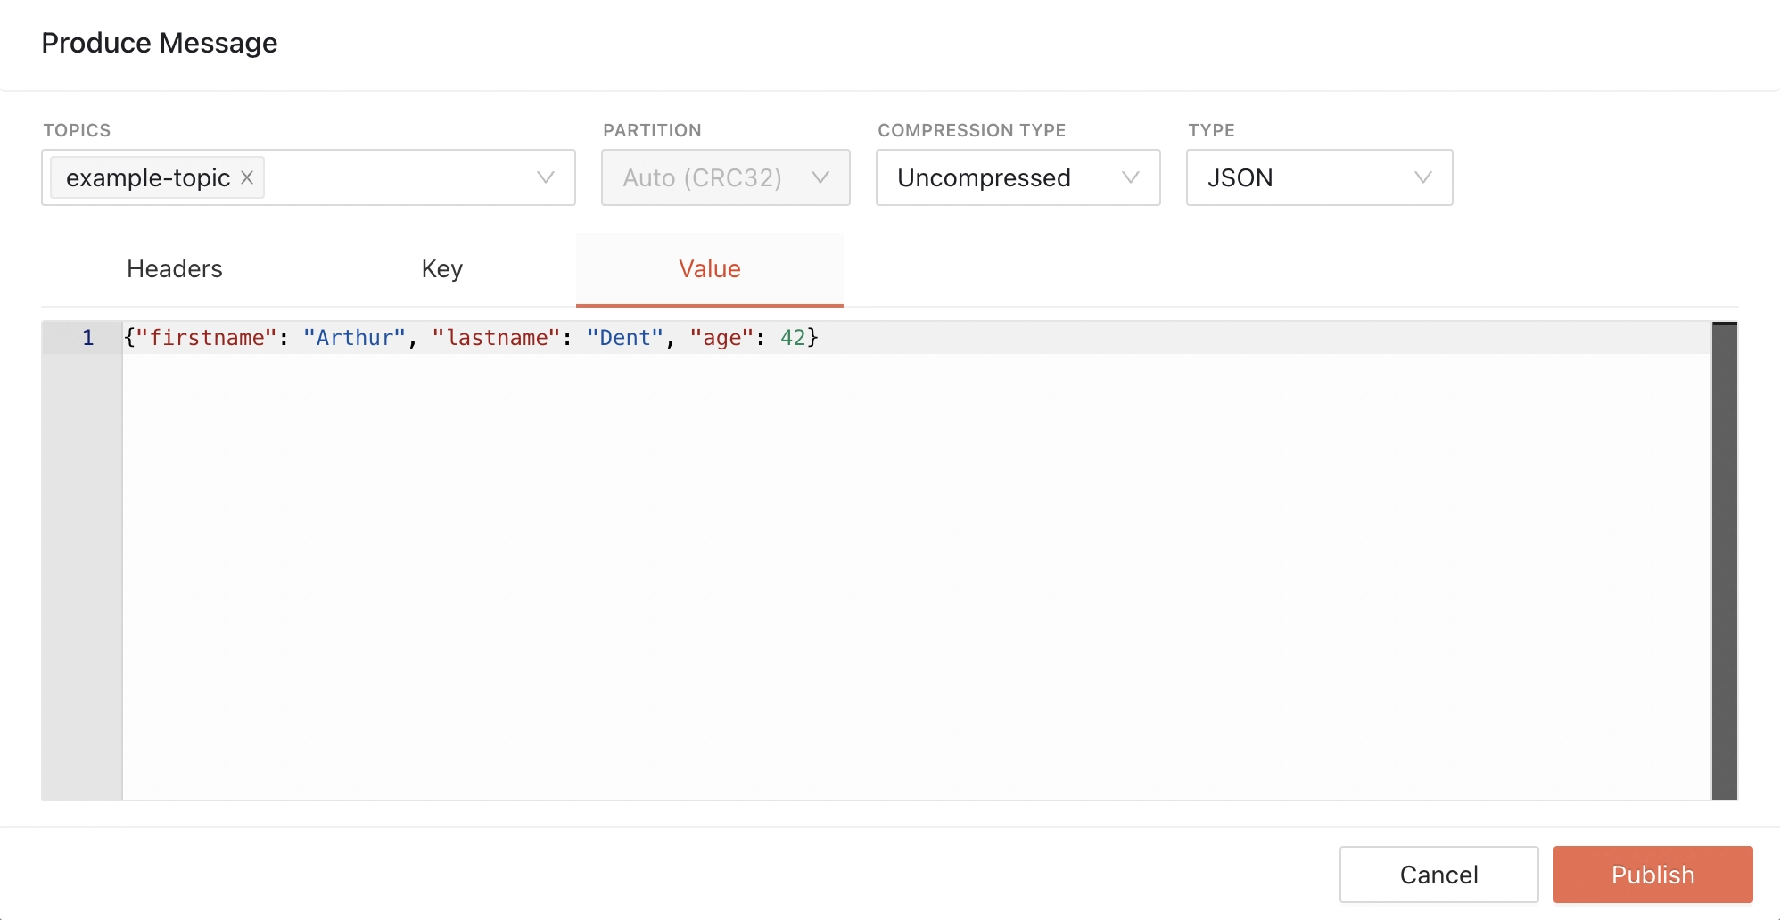Place cursor in the JSON value editor

pyautogui.click(x=892, y=535)
